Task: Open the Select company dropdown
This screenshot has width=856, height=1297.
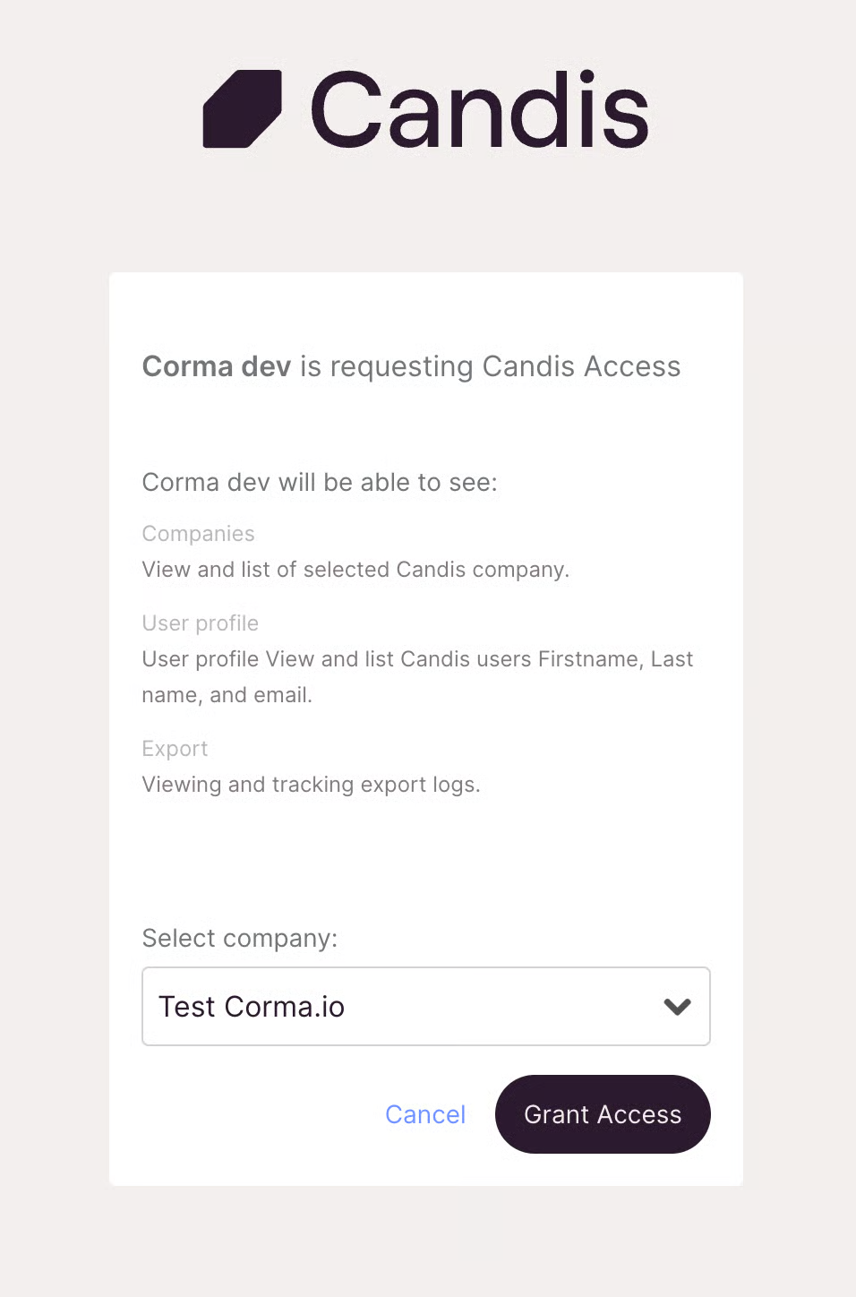Action: click(x=425, y=1006)
